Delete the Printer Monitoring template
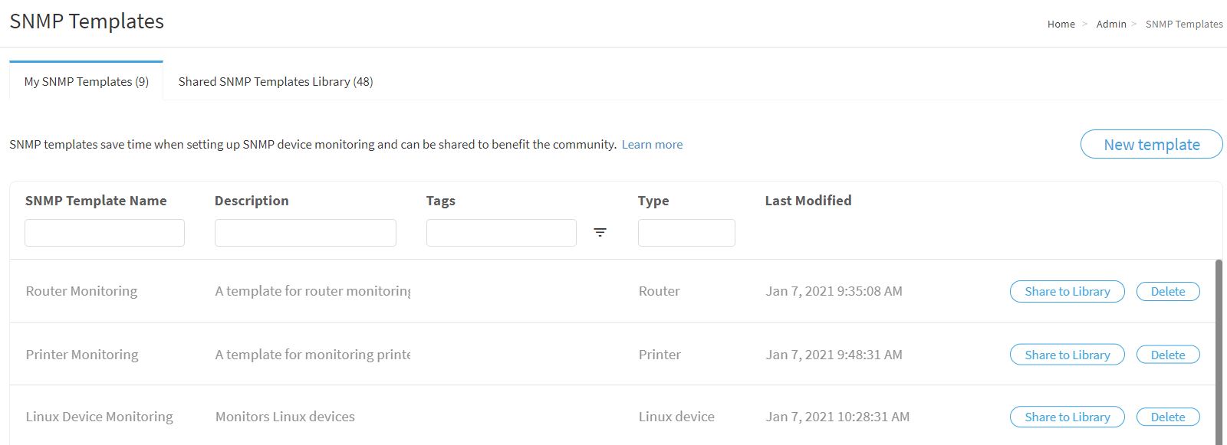This screenshot has width=1227, height=445. click(x=1168, y=355)
